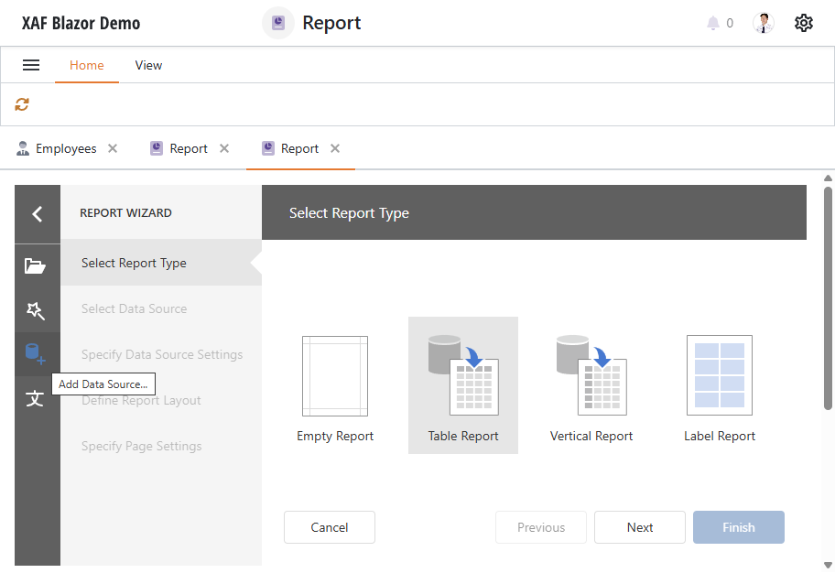Screen dimensions: 835x573
Task: Click the Cancel button
Action: click(329, 527)
